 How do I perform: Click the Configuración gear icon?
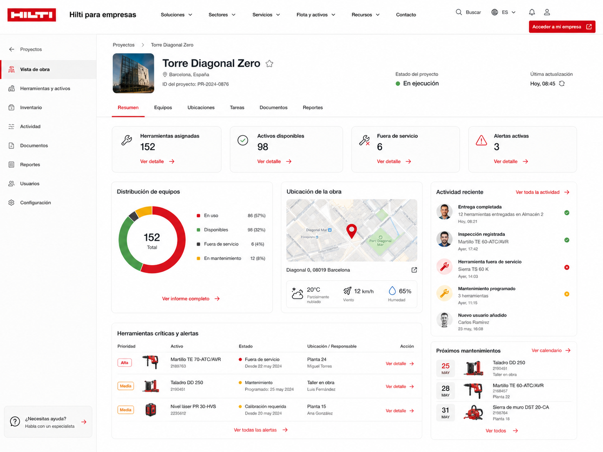click(12, 203)
